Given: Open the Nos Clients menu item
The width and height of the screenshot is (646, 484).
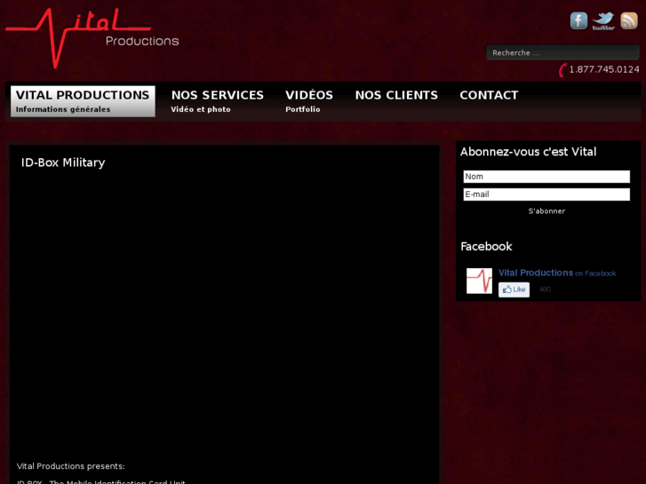Looking at the screenshot, I should [x=396, y=96].
